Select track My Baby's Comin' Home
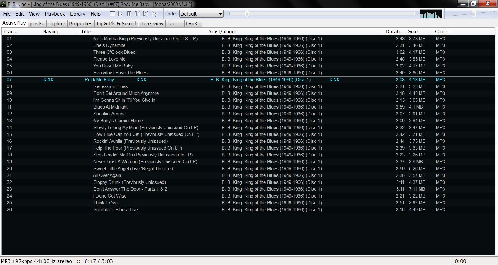Viewport: 498px width, 265px height. (x=248, y=121)
